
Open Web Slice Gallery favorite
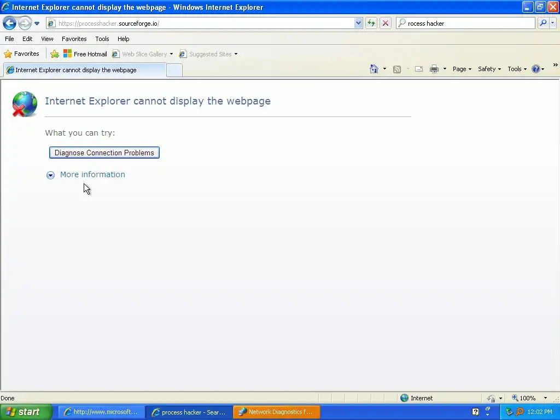[x=139, y=54]
